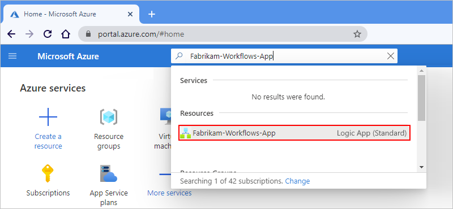Click the search results scrollbar thumb

tap(421, 98)
